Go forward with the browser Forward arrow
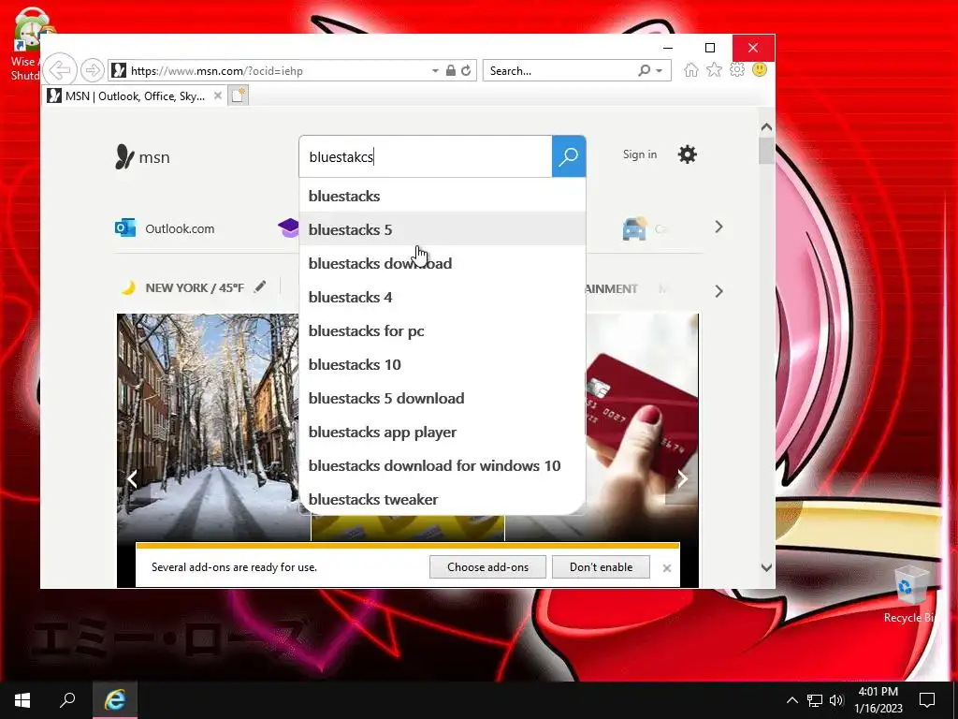The image size is (958, 719). (93, 70)
